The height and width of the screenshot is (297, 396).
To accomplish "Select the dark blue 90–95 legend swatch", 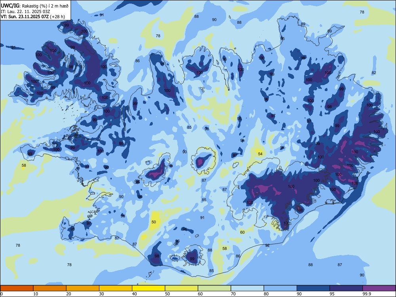I will point(313,288).
